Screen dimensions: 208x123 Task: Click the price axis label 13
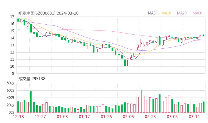click(12, 45)
